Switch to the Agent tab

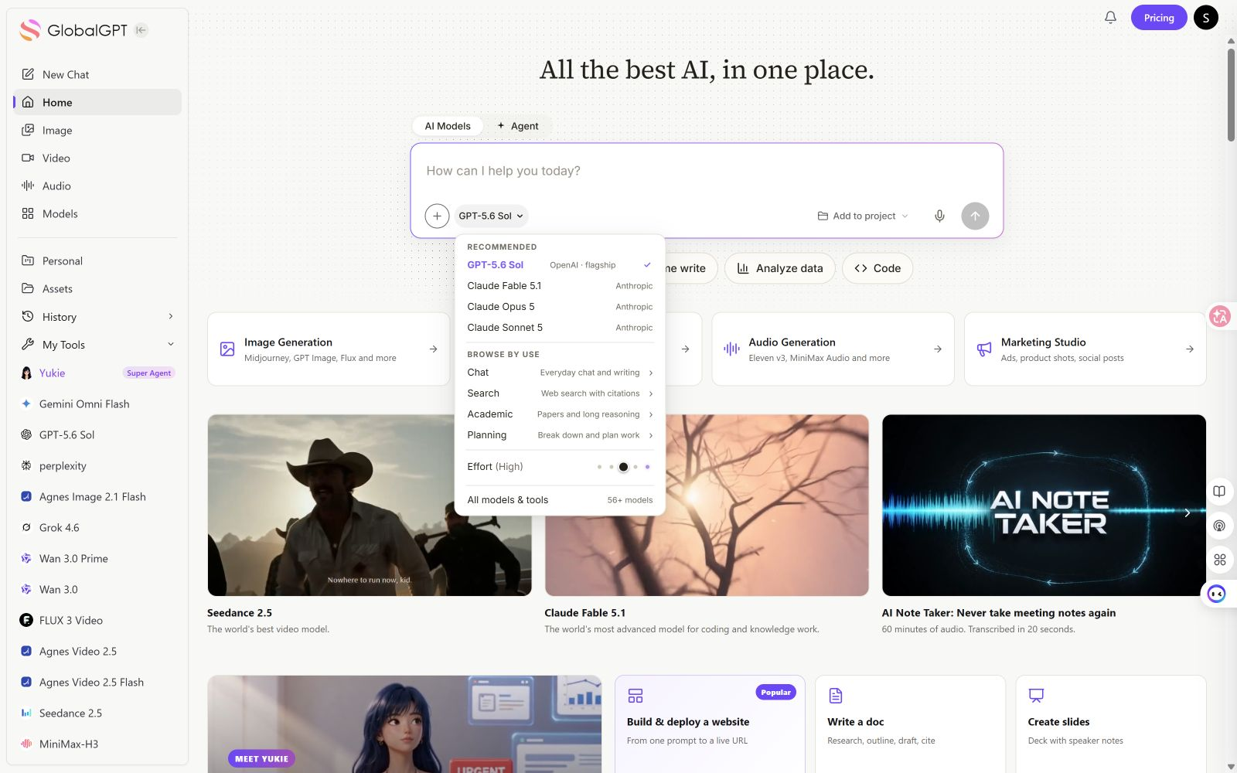pos(518,126)
